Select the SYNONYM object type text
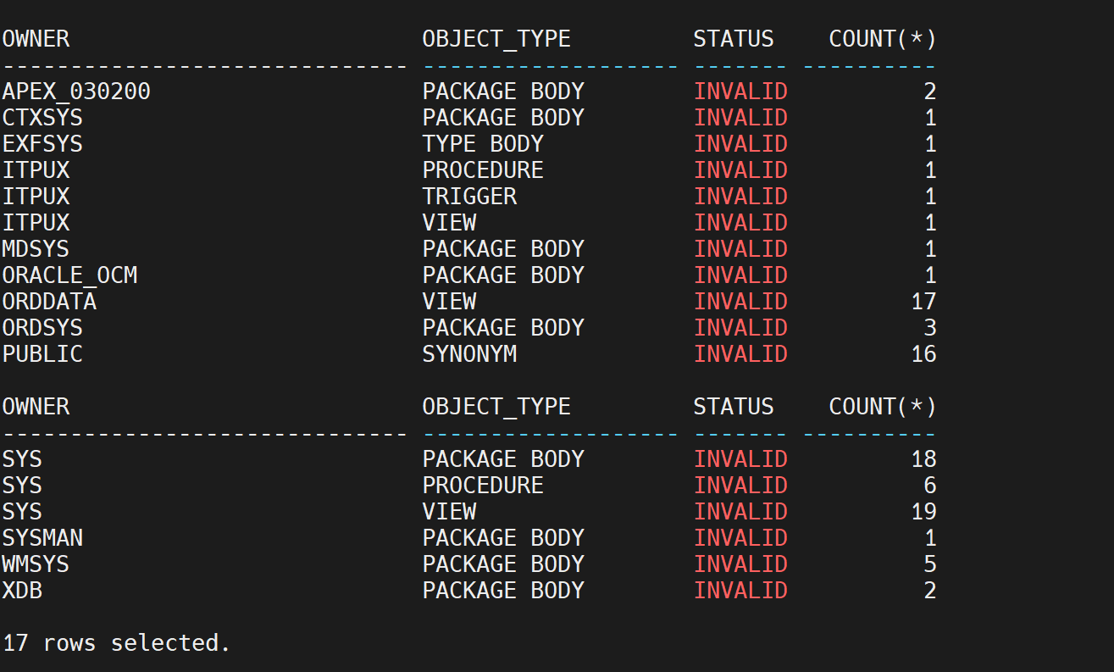The height and width of the screenshot is (672, 1114). pyautogui.click(x=469, y=353)
